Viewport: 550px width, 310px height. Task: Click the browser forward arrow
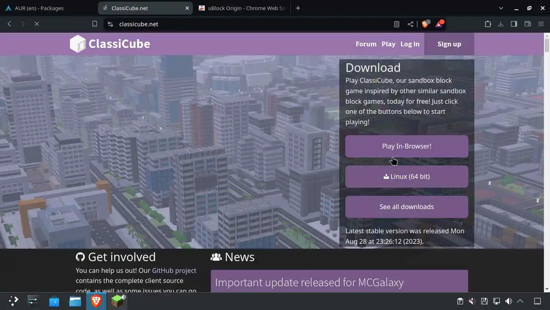(x=23, y=24)
